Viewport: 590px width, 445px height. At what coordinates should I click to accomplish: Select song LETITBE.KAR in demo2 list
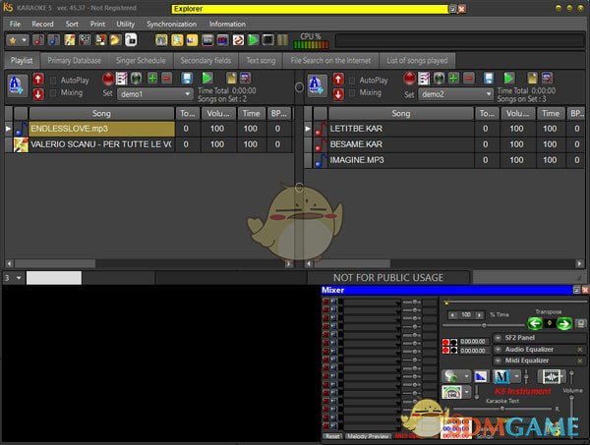(x=401, y=129)
